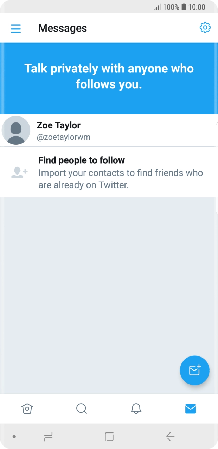Tap the @zoetaylorwm handle
Screen dimensions: 218x449
pyautogui.click(x=63, y=137)
